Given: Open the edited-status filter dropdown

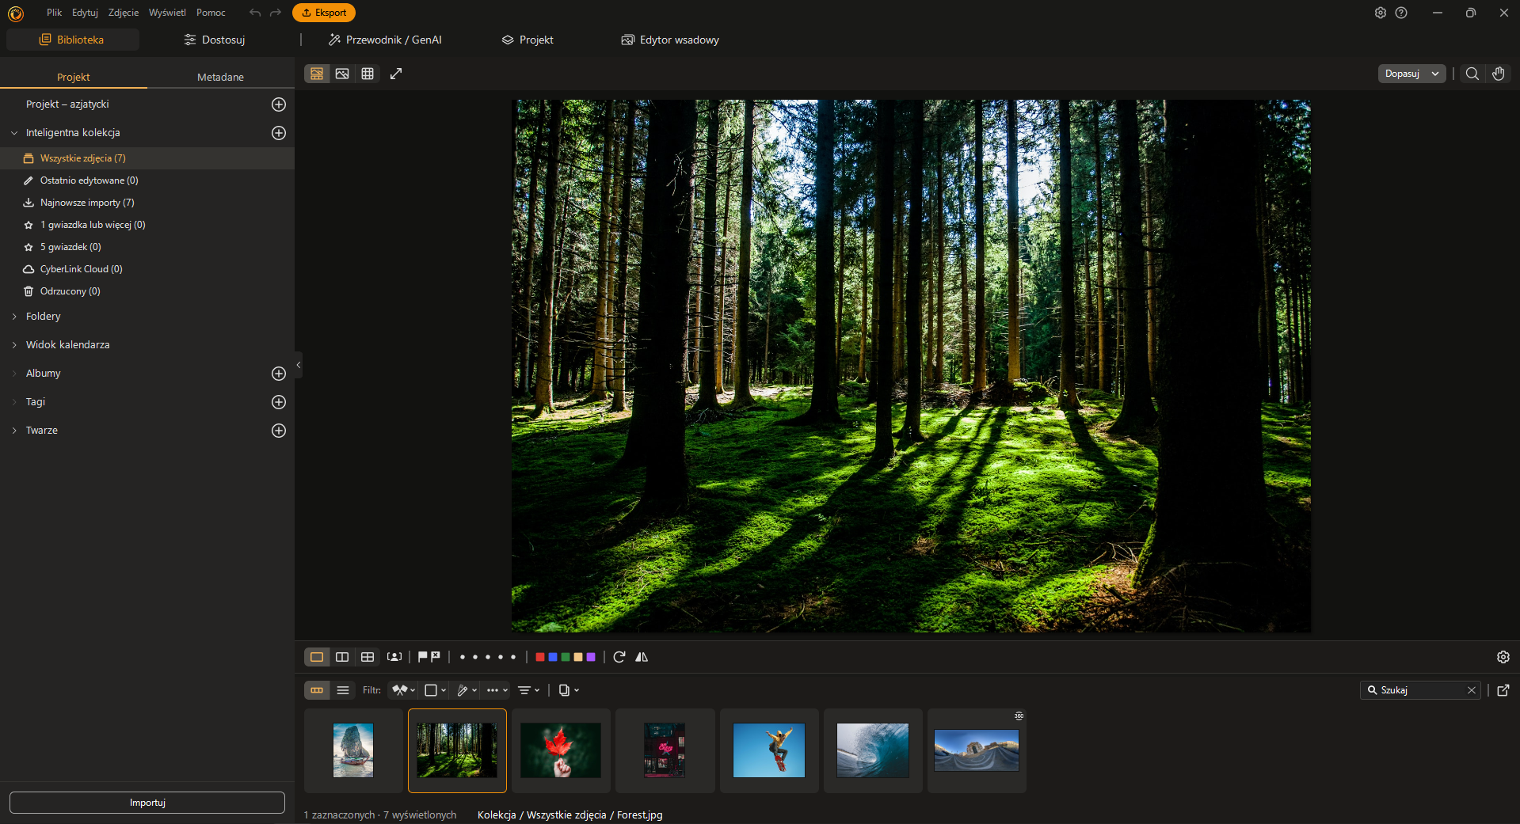Looking at the screenshot, I should (x=467, y=690).
